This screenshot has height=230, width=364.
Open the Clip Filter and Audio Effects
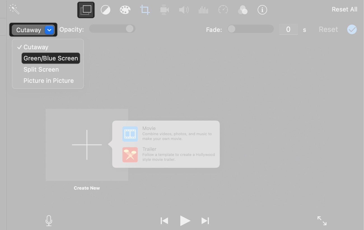pos(242,10)
